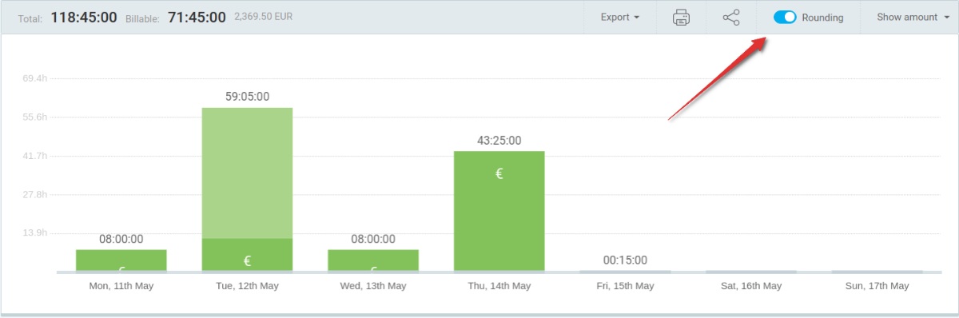Click the euro icon on Thursday's bar

(499, 173)
